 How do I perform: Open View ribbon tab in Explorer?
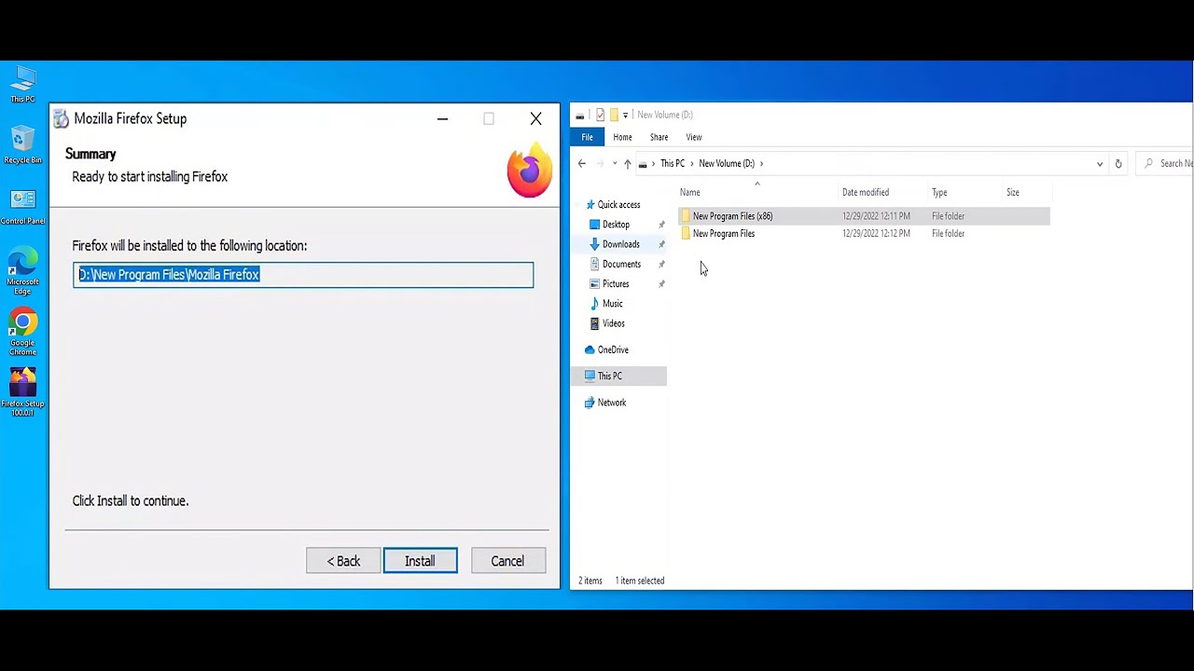(694, 137)
